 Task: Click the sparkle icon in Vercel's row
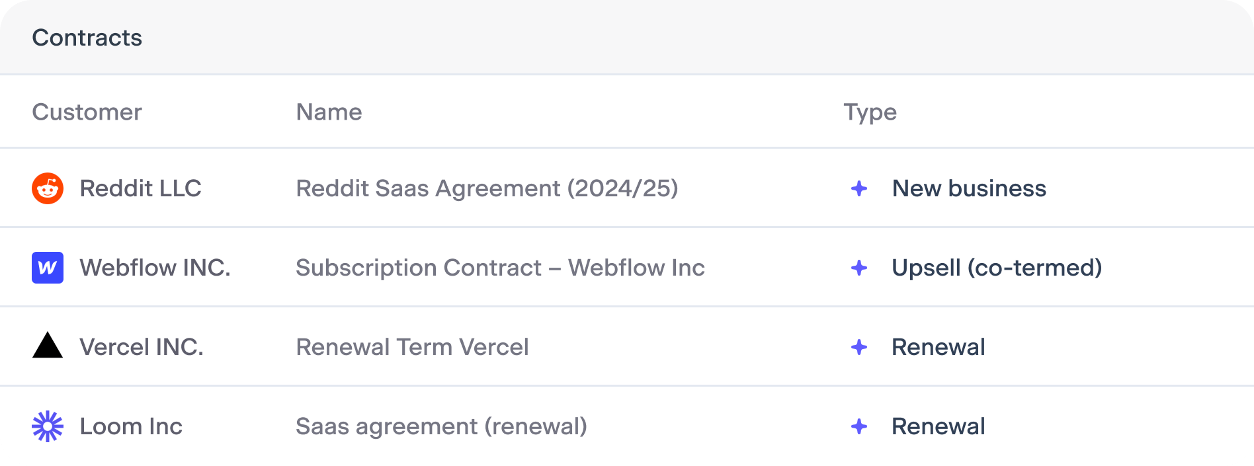pos(859,347)
